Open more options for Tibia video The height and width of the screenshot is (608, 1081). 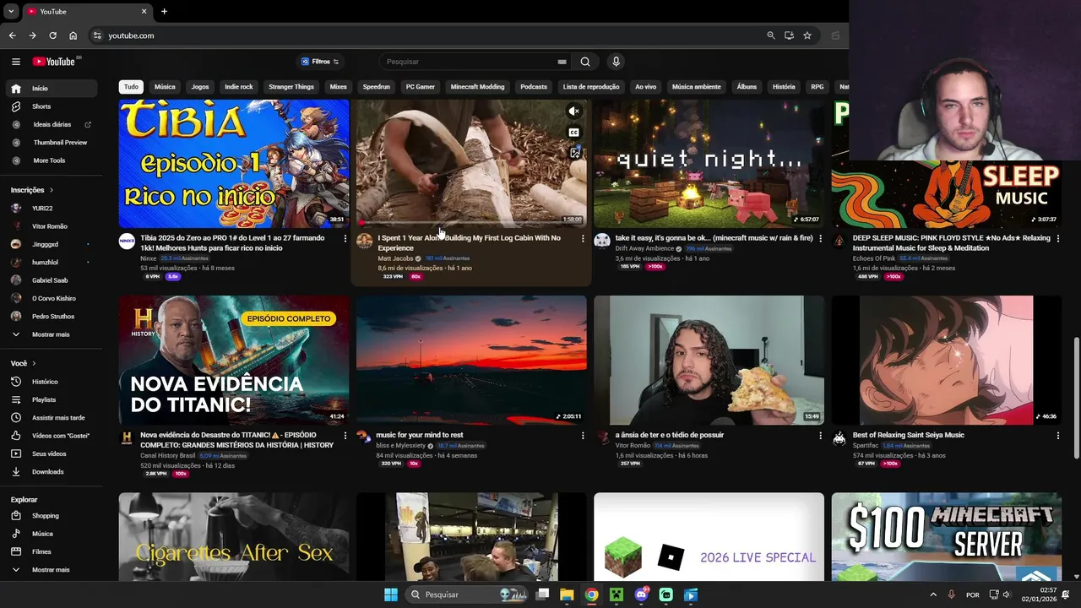click(345, 239)
